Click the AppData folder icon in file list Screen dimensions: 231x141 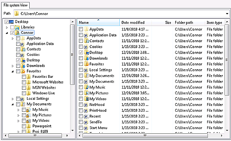[x=86, y=29]
